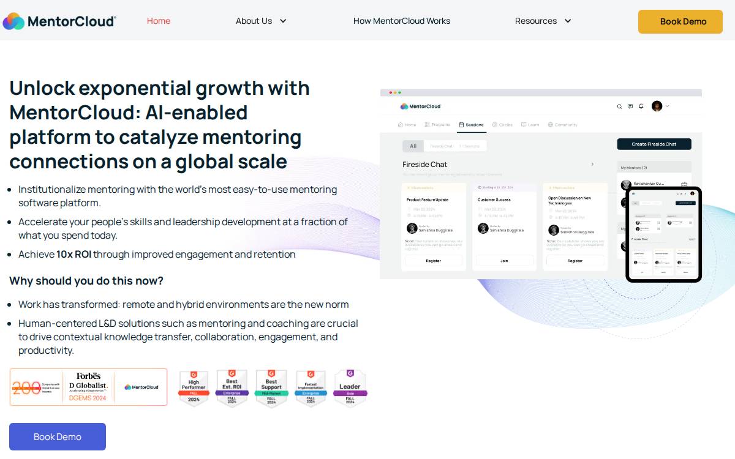Image resolution: width=735 pixels, height=459 pixels.
Task: Expand the chevron beside Resources
Action: [568, 21]
